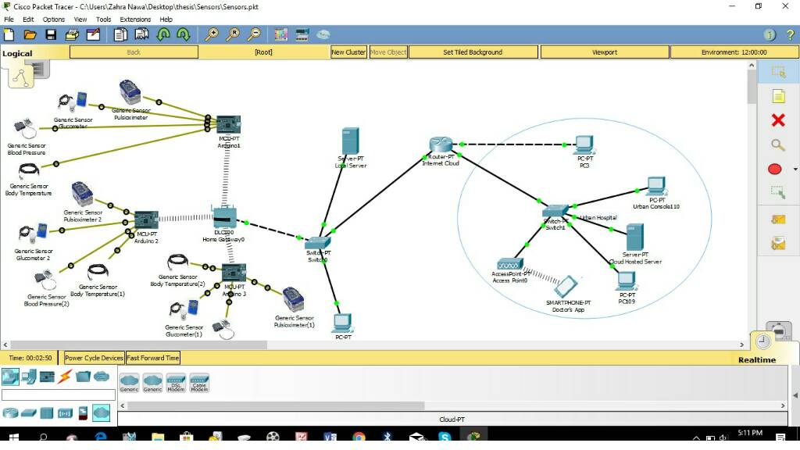Click the Copy icon in the toolbar
The image size is (800, 450).
tap(120, 34)
